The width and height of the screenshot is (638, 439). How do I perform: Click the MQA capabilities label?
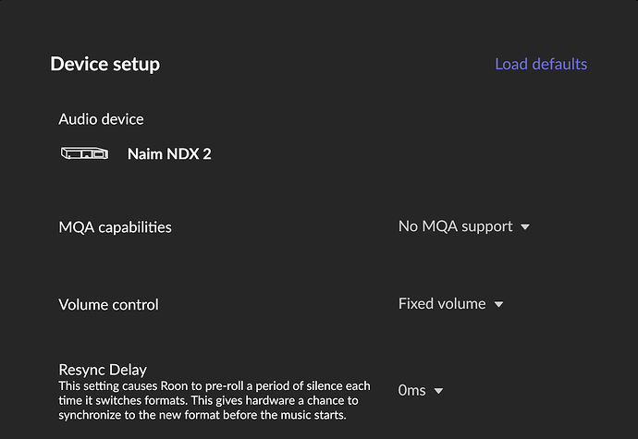115,226
